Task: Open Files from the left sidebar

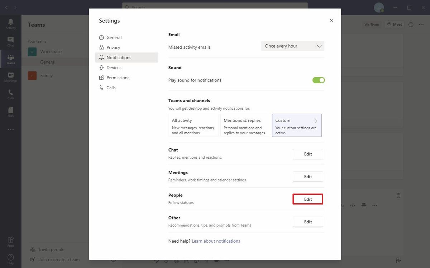Action: click(x=10, y=111)
